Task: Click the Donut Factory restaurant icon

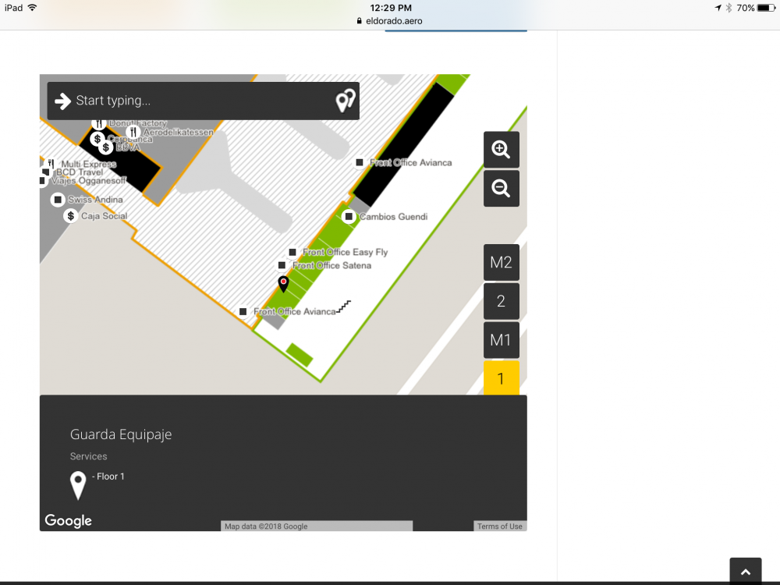Action: tap(99, 123)
